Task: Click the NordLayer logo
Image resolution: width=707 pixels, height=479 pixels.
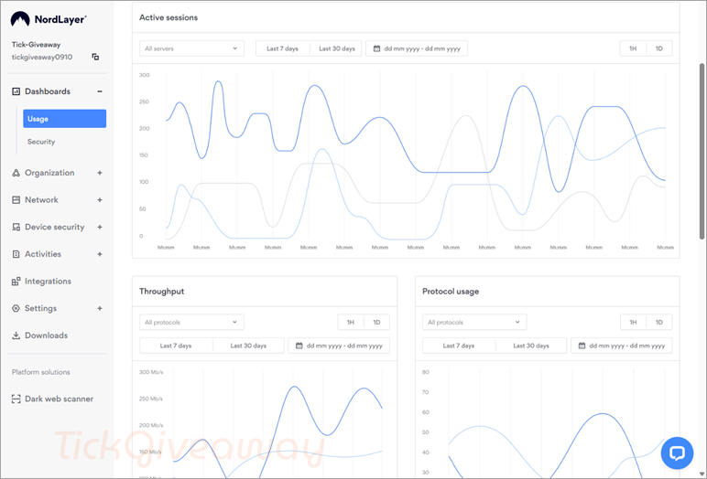Action: click(49, 19)
